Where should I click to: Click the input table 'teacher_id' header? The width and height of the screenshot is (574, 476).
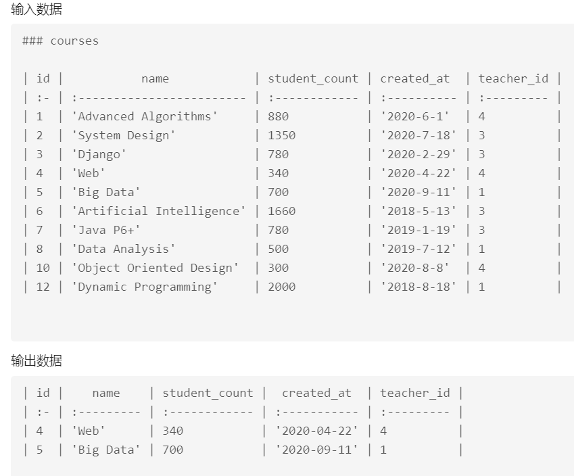513,78
